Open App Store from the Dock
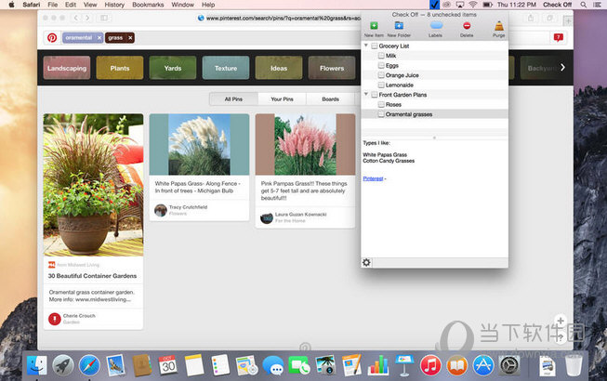This screenshot has width=607, height=381. click(x=483, y=365)
